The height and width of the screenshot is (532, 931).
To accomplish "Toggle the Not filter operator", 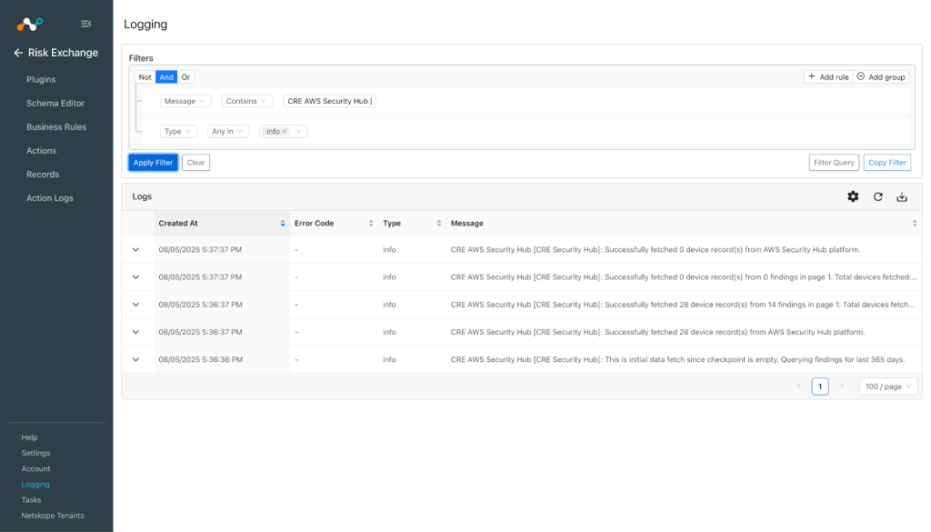I will pyautogui.click(x=145, y=77).
